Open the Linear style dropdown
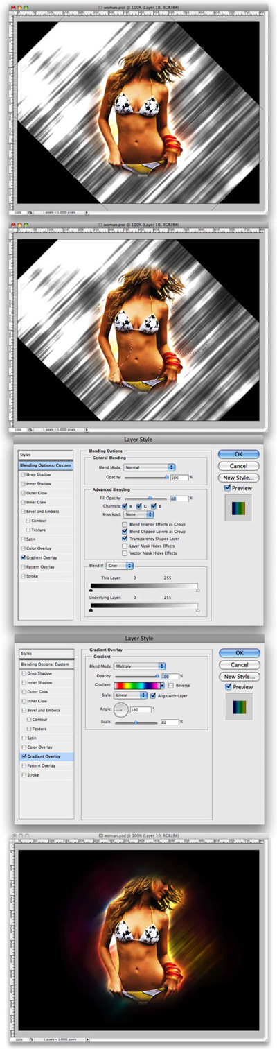 (x=131, y=695)
